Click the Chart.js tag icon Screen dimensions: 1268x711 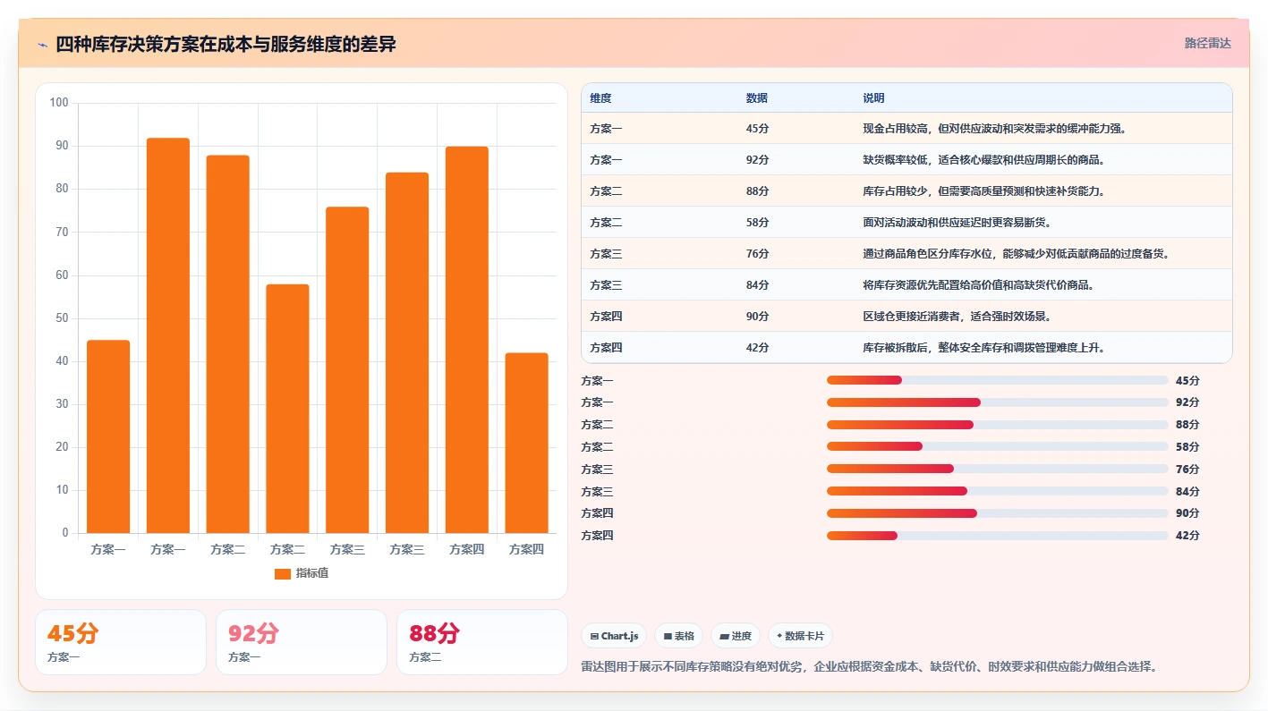(594, 636)
